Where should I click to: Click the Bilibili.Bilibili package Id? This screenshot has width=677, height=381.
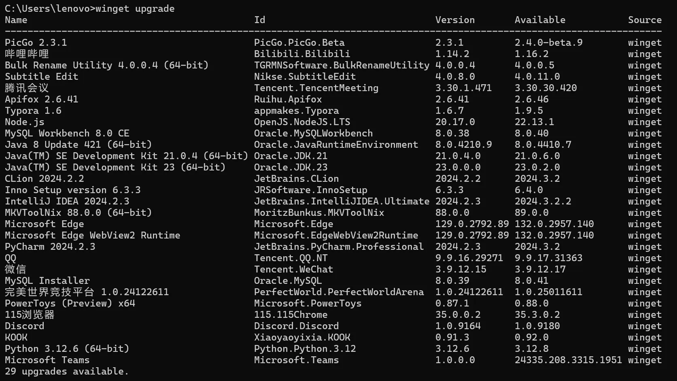[302, 54]
